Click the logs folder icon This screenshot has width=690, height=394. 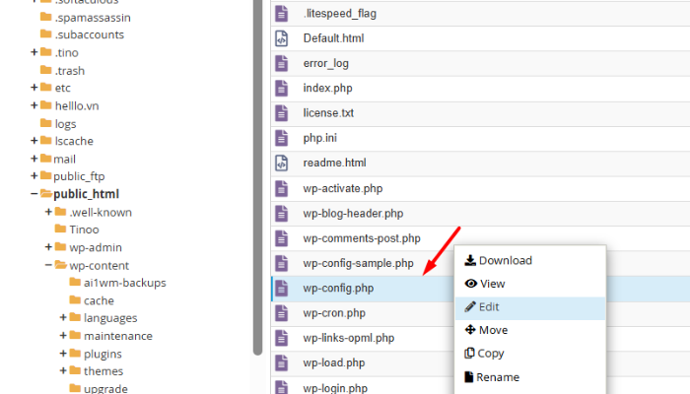coord(45,123)
